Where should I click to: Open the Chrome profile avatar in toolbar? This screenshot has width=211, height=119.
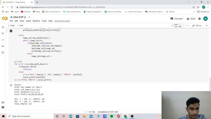204,7
